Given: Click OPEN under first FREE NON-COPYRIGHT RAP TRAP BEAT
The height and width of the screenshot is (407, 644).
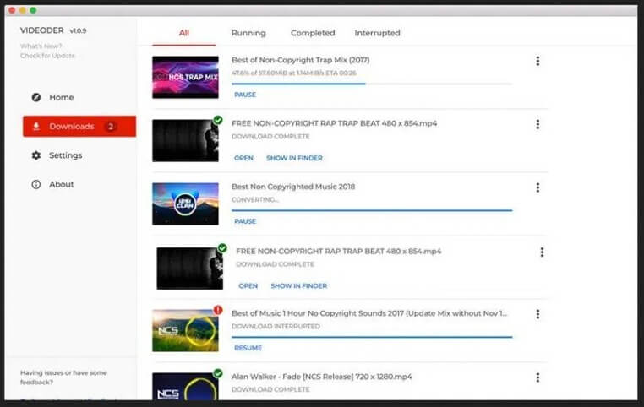Looking at the screenshot, I should [x=243, y=158].
